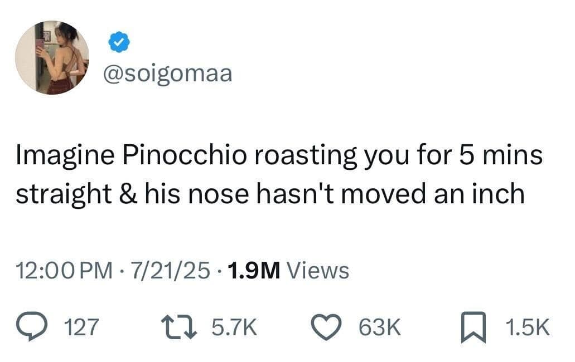
Task: Open the round profile picture
Action: click(x=52, y=57)
